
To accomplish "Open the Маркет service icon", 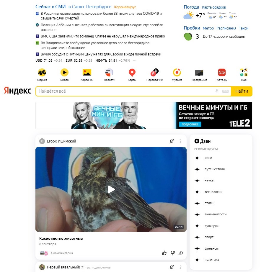I will (42, 73).
